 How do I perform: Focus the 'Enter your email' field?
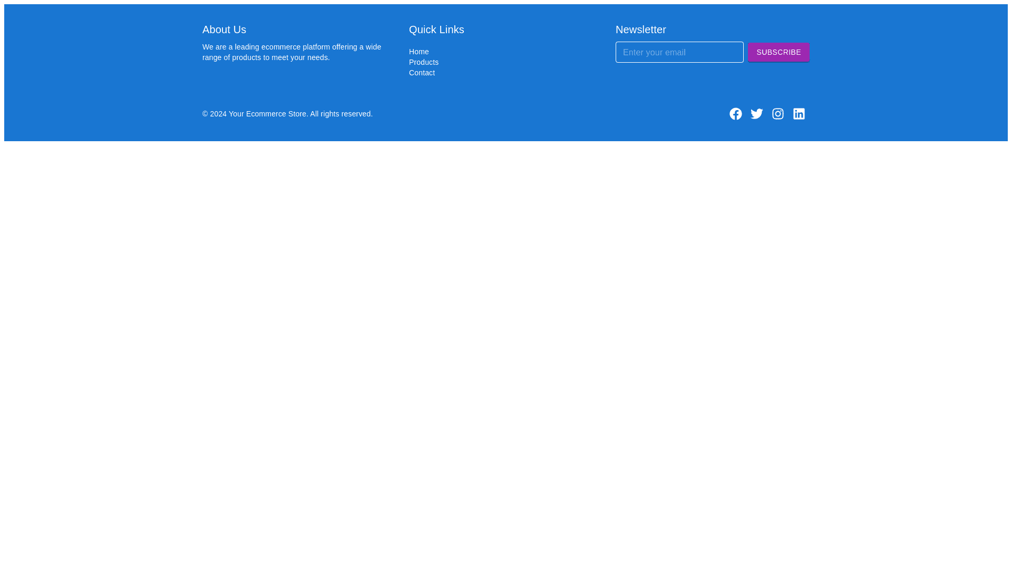(x=679, y=52)
